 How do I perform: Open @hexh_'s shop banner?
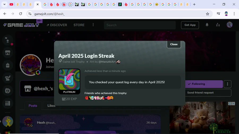[37, 88]
